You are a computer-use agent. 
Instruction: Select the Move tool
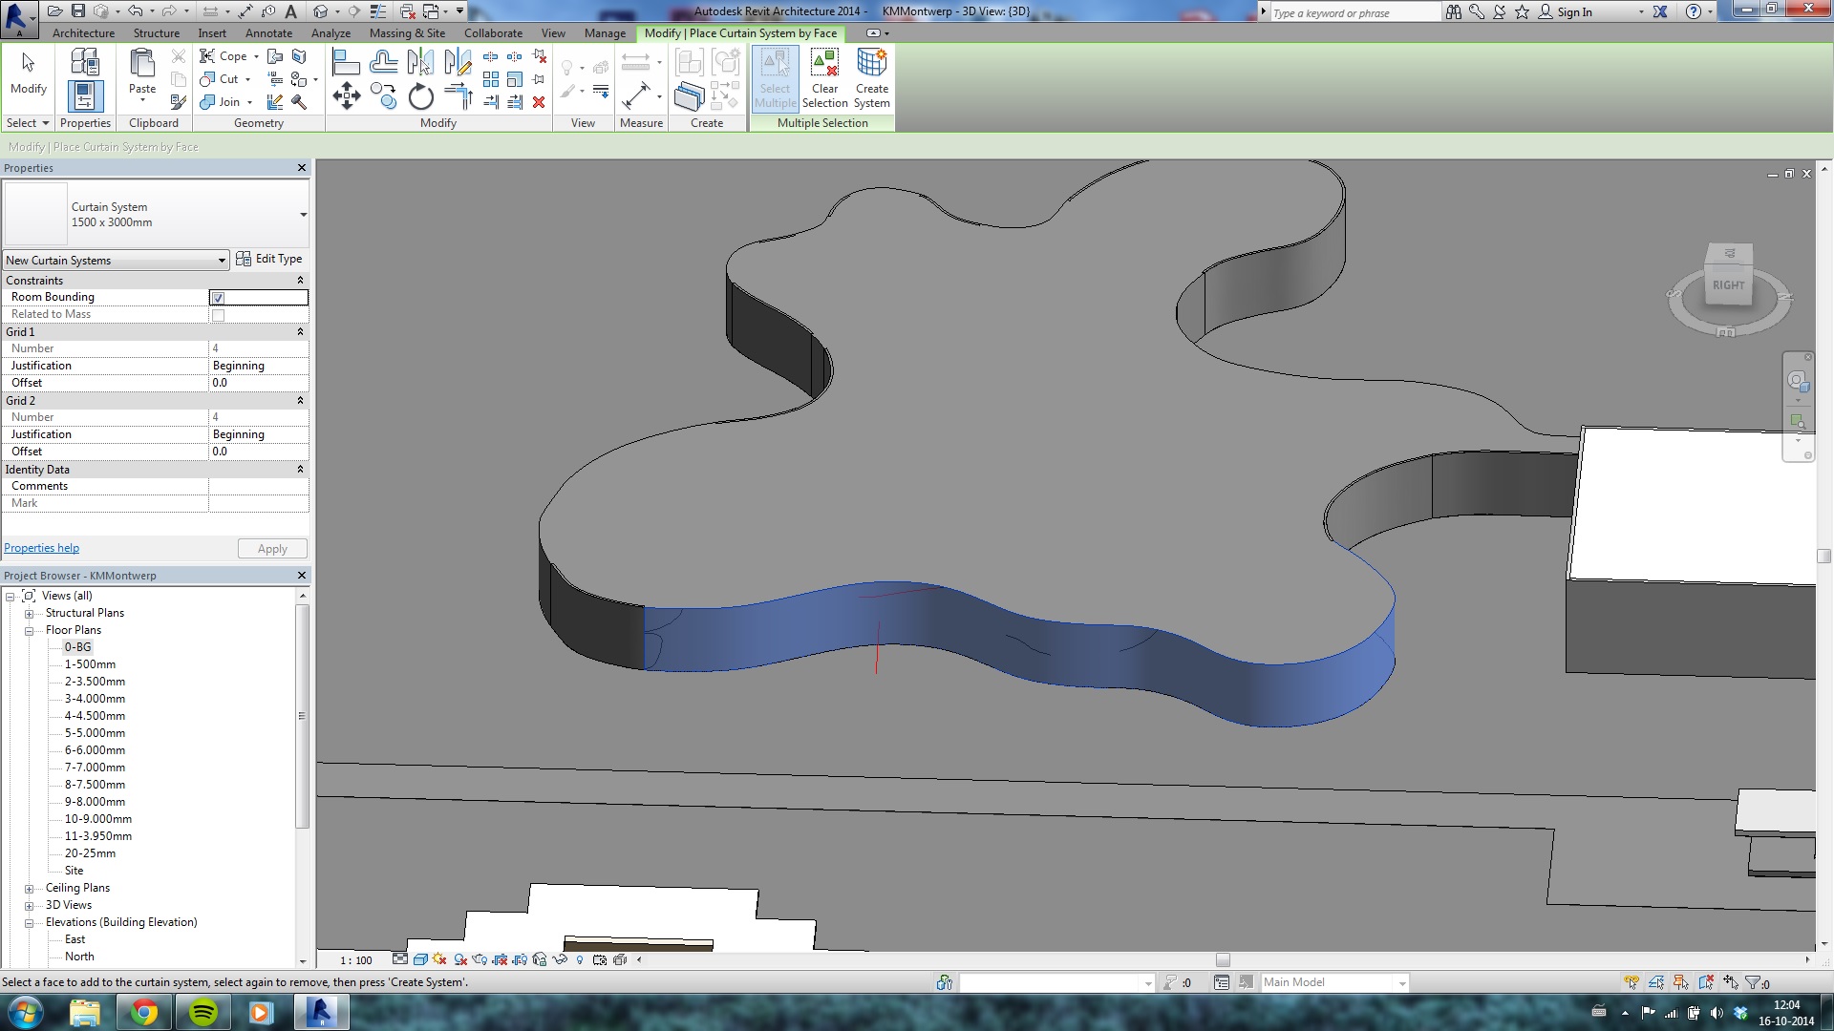pos(346,95)
